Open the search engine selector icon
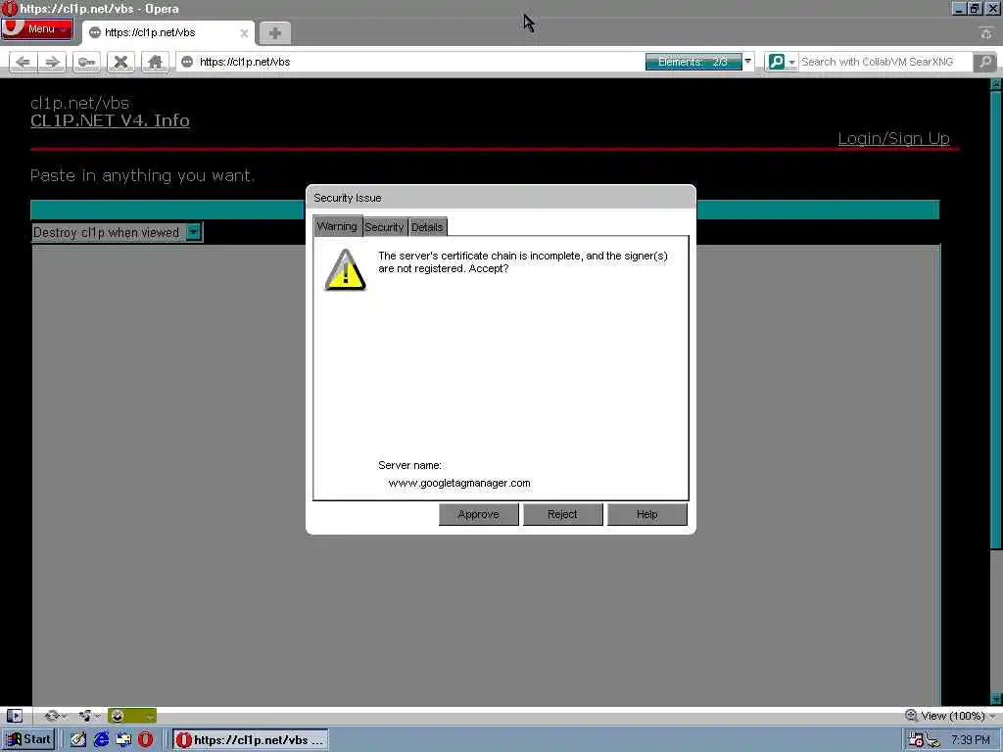Viewport: 1003px width, 752px height. [x=781, y=62]
